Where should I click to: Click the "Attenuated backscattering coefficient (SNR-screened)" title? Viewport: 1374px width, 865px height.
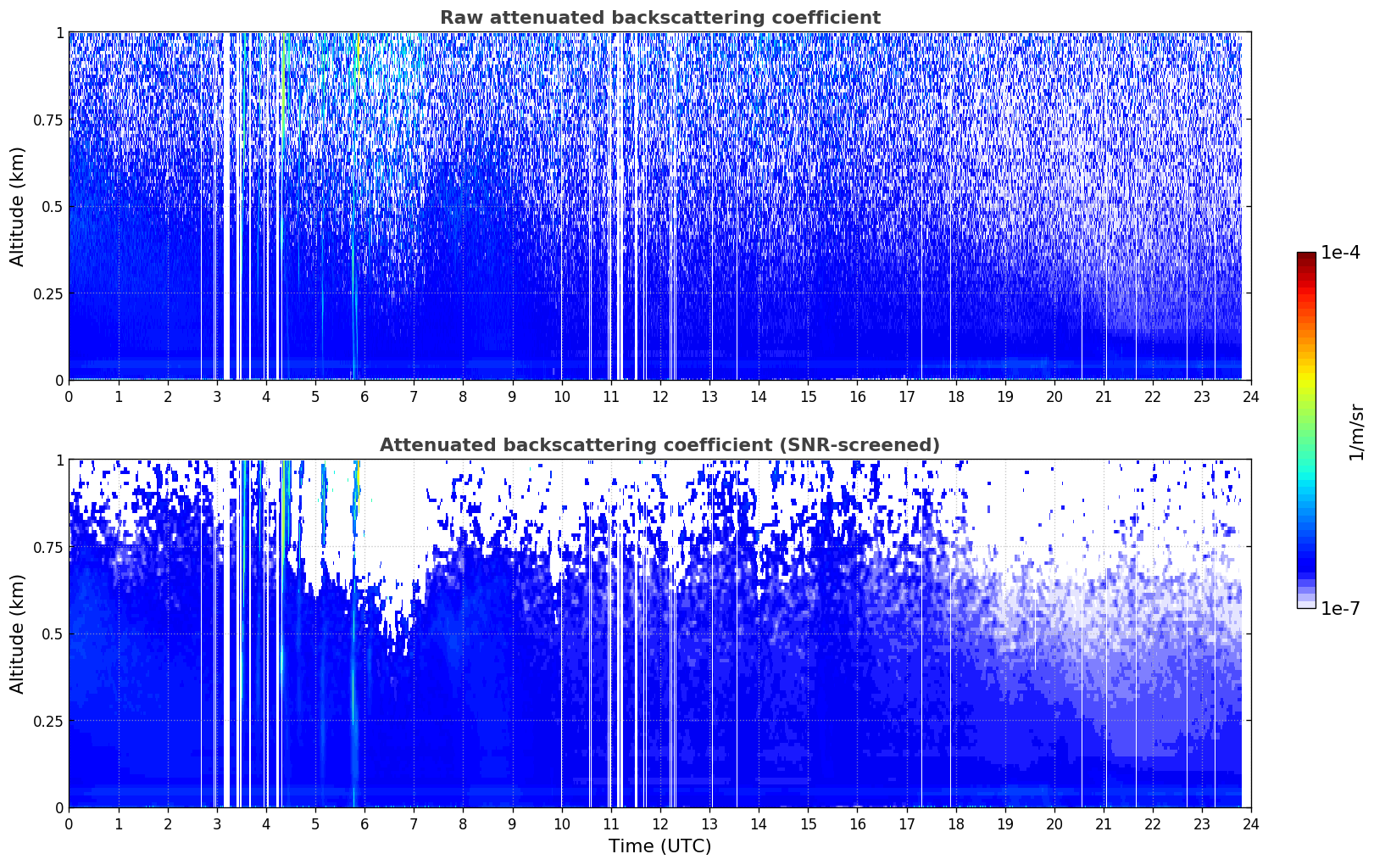pos(659,445)
